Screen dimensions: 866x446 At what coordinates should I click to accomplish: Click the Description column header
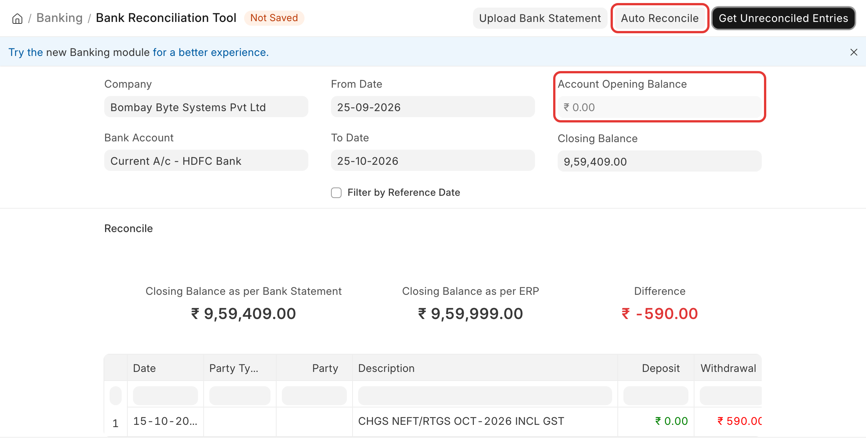(485, 368)
